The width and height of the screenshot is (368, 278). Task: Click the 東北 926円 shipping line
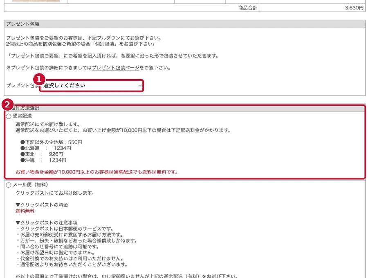[42, 154]
